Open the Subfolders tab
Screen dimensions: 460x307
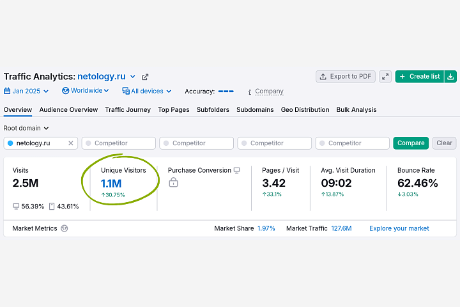point(213,109)
